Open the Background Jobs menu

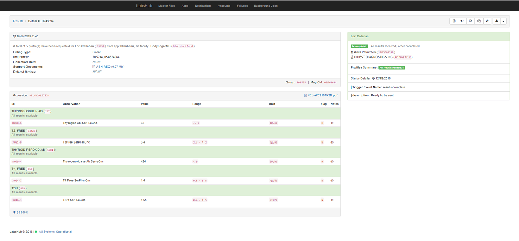click(x=266, y=5)
